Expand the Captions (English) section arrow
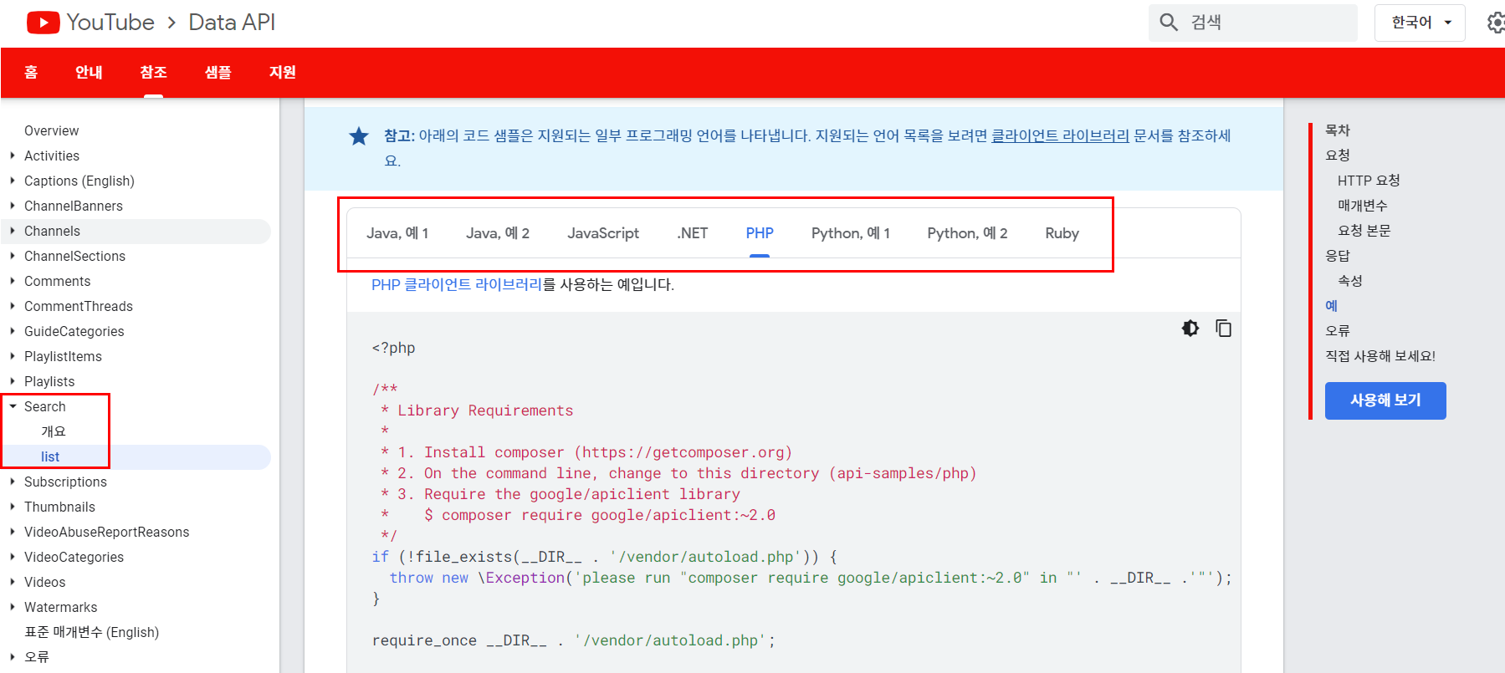The width and height of the screenshot is (1505, 673). coord(13,181)
